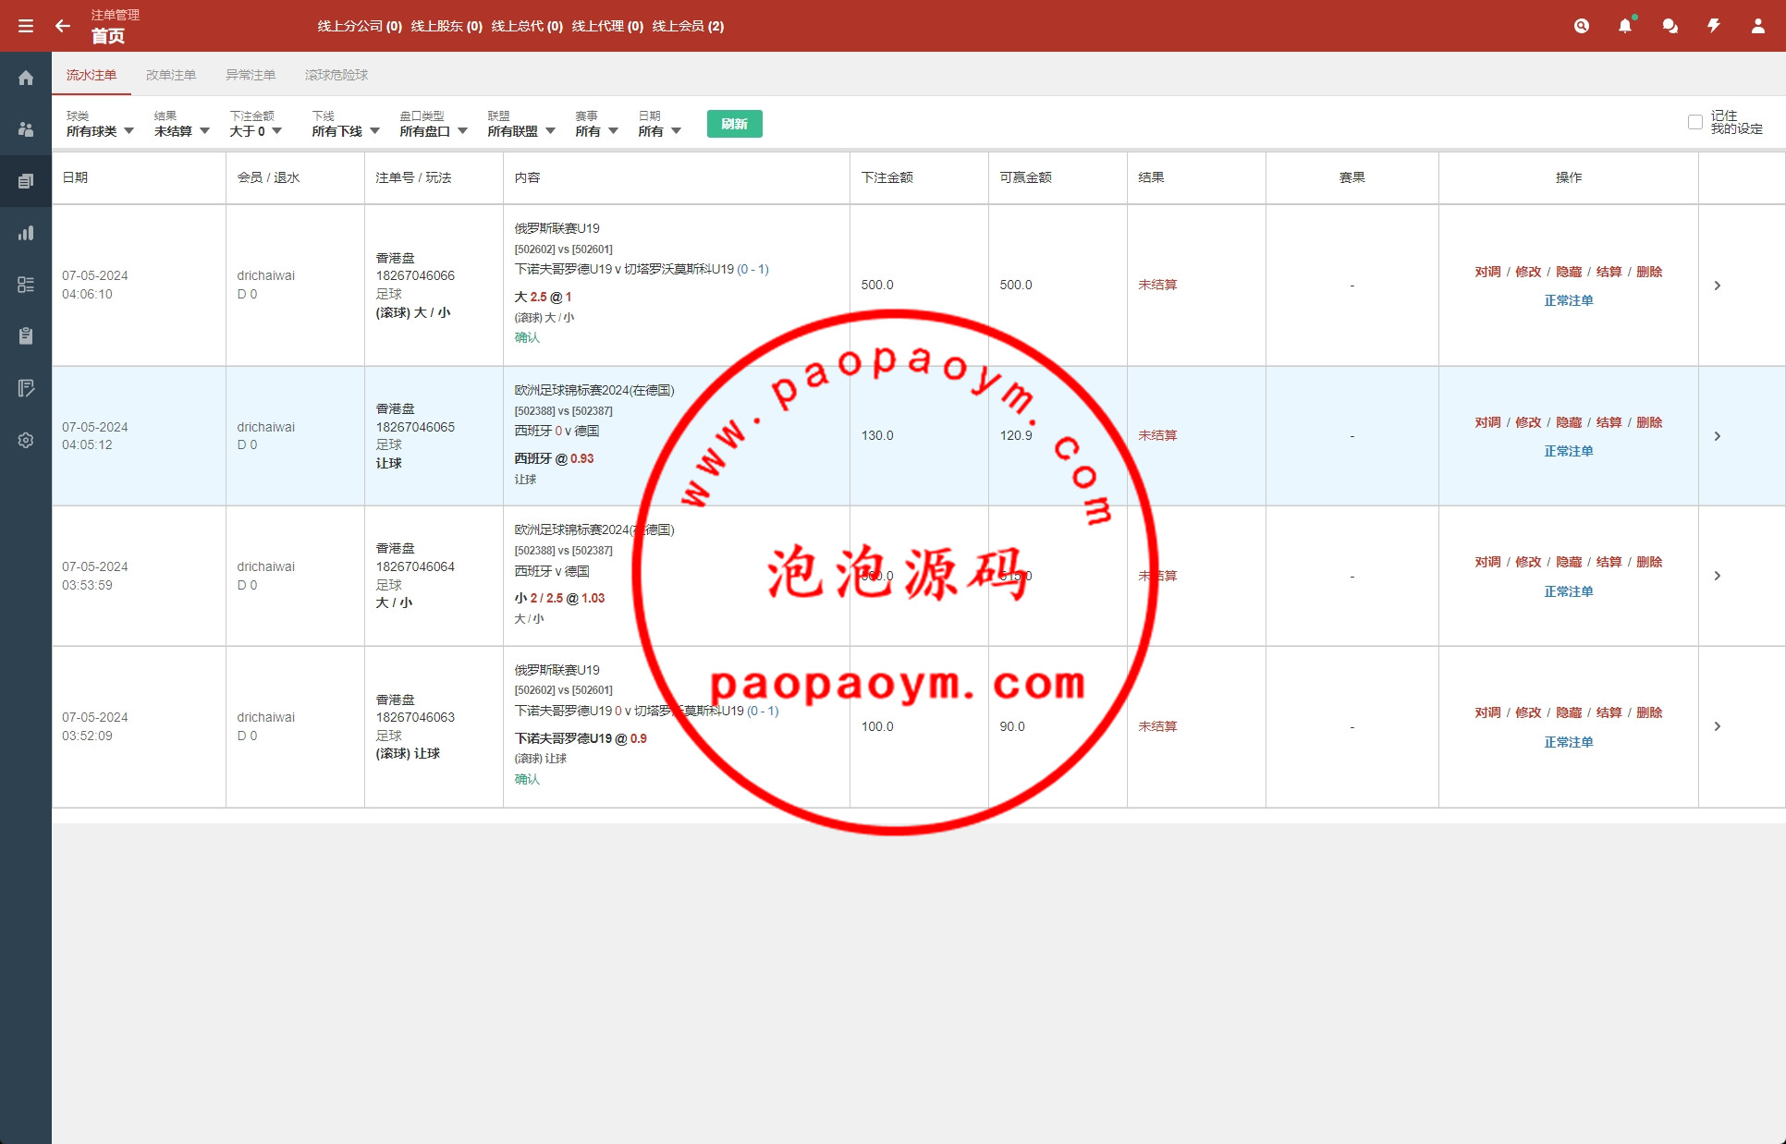Open 线上代理 (0) in header

pos(607,26)
